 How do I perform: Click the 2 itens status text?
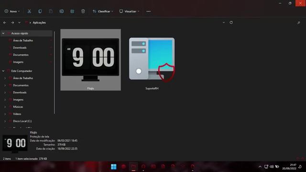click(7, 159)
